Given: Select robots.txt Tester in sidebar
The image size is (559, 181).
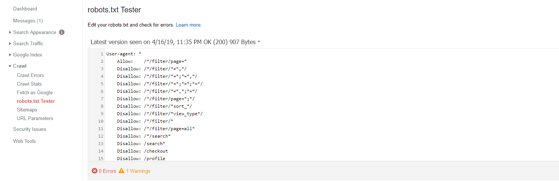Looking at the screenshot, I should point(36,101).
